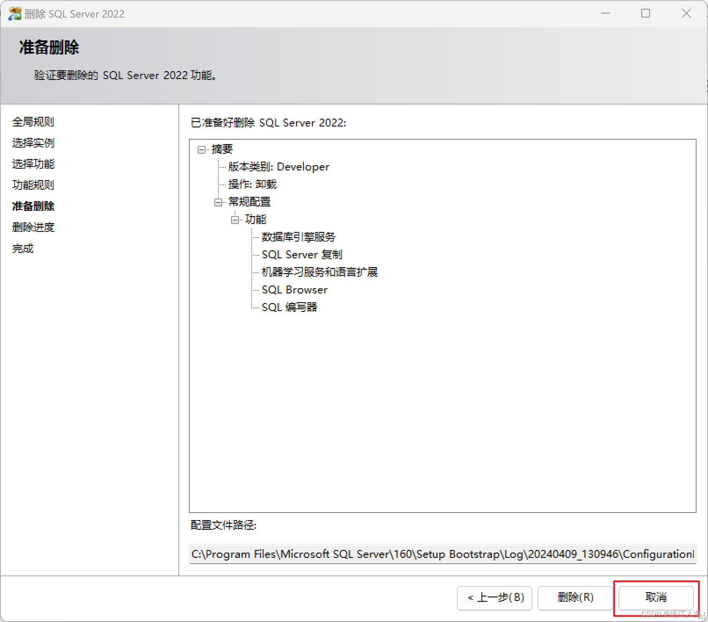Select the 选择实例 step

[33, 143]
